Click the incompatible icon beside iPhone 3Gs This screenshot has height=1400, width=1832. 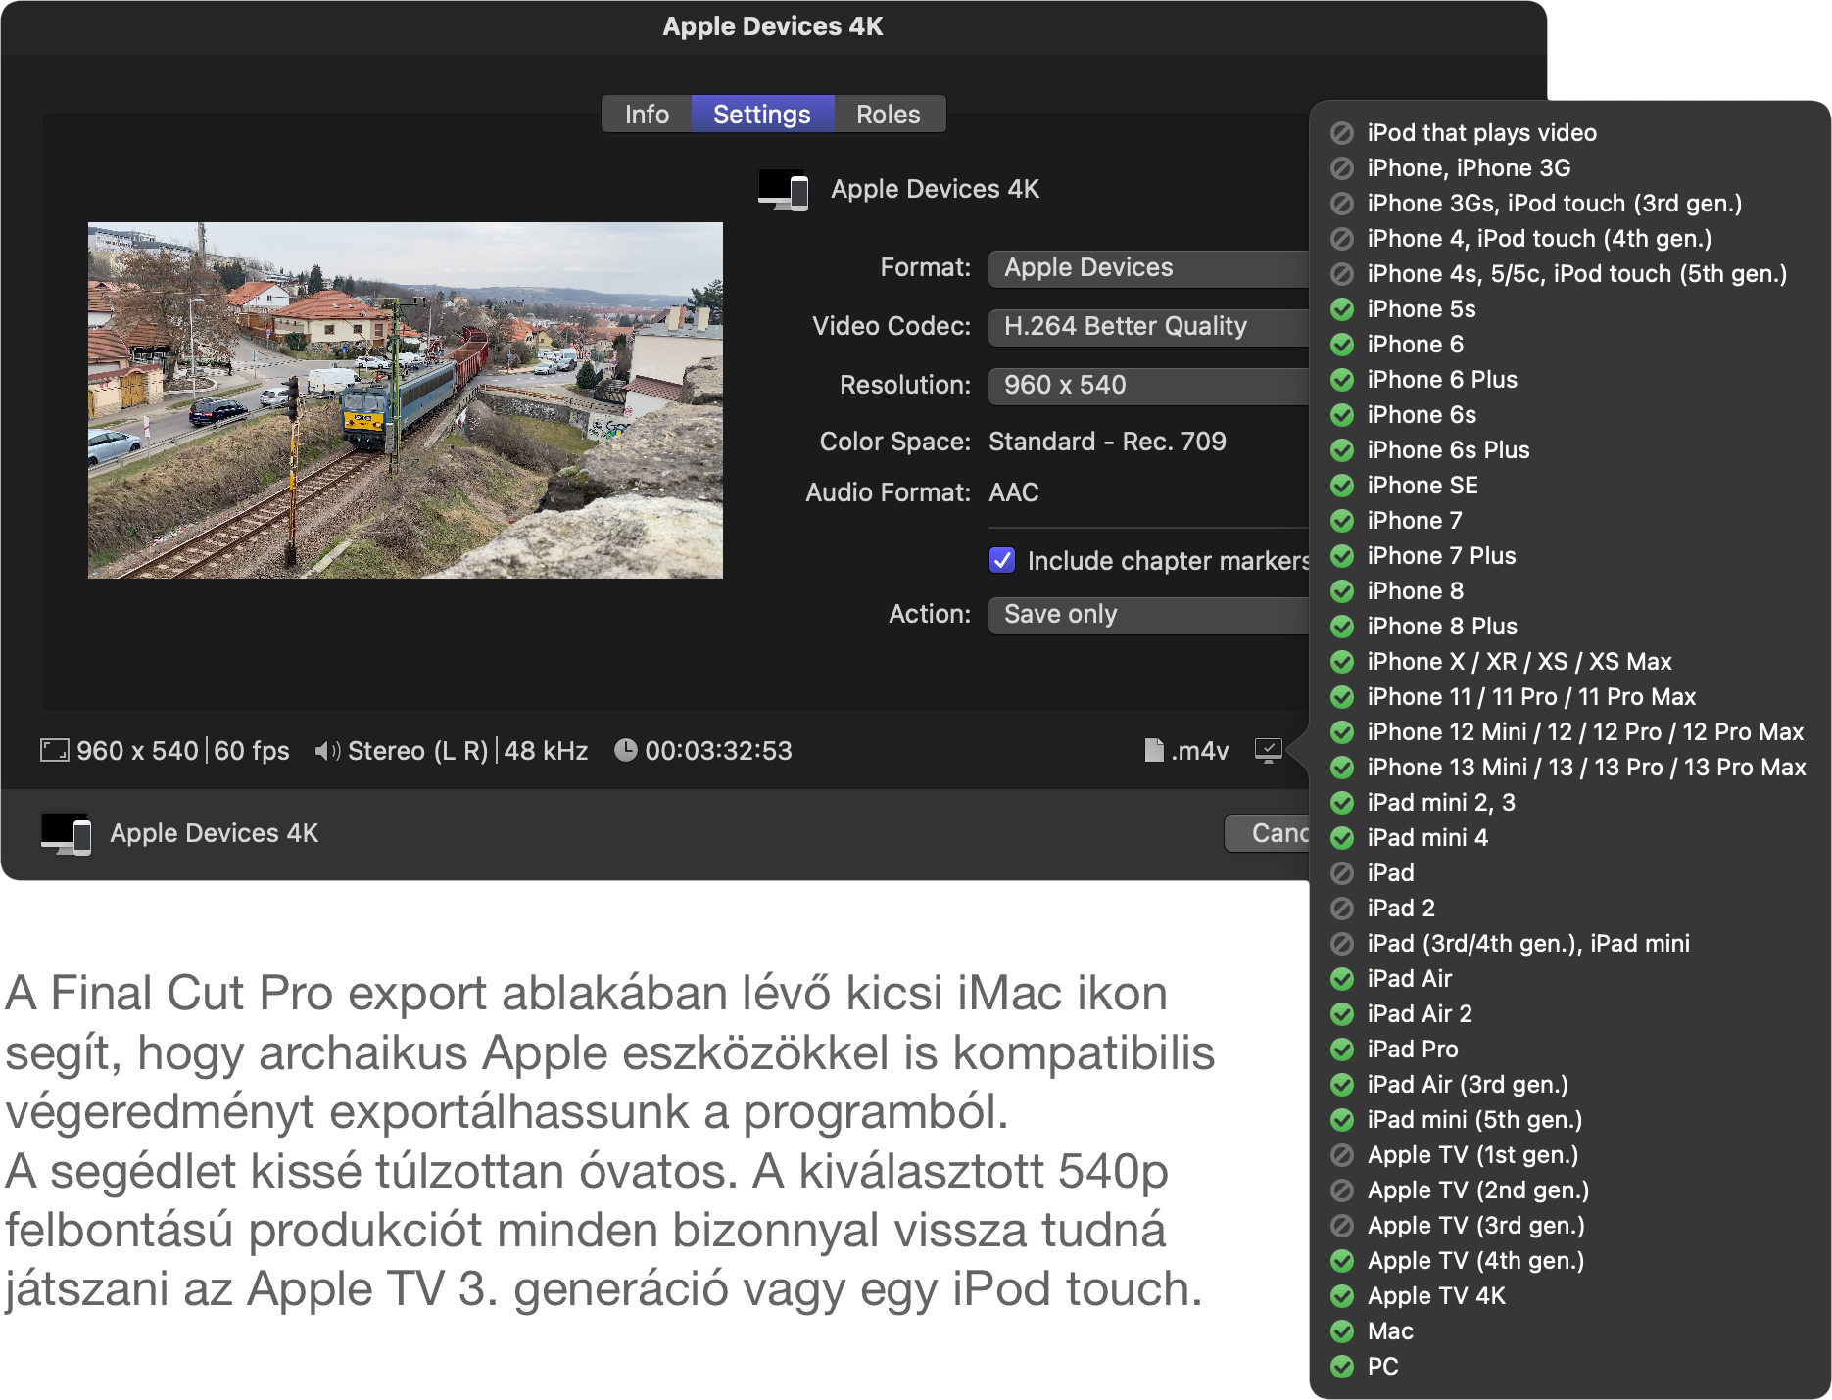[1342, 204]
